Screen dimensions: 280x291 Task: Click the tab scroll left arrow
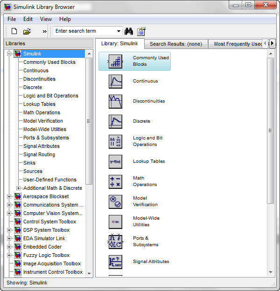pyautogui.click(x=265, y=44)
